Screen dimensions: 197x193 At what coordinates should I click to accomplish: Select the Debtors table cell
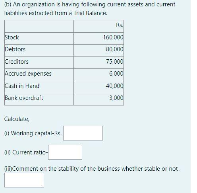[x=39, y=51]
